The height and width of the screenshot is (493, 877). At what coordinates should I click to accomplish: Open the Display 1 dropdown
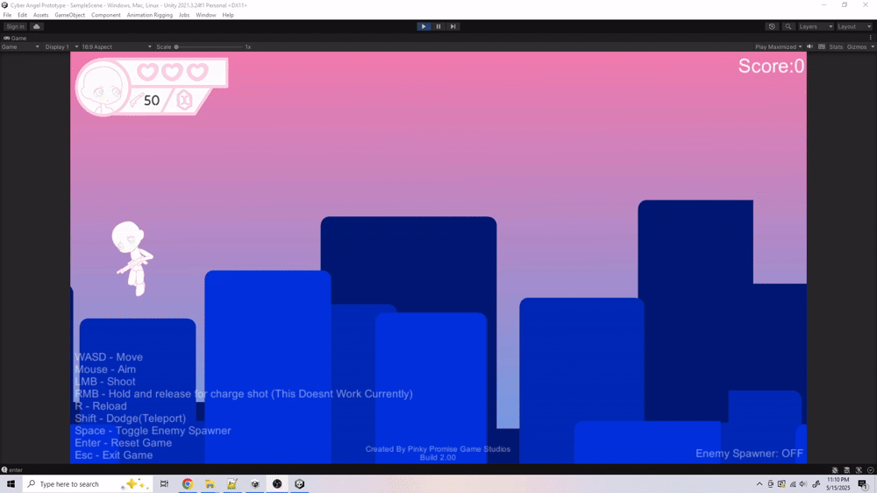(61, 47)
